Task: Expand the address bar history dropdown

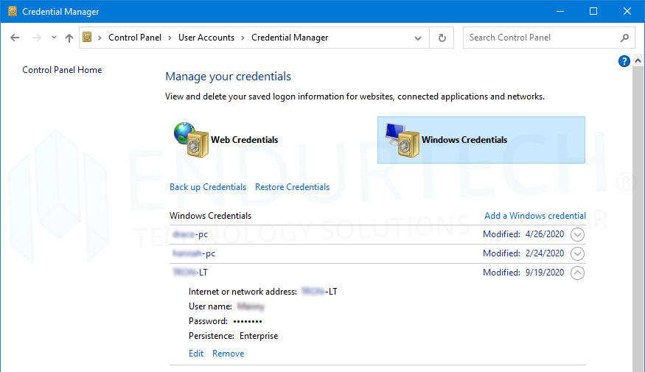Action: pyautogui.click(x=418, y=38)
